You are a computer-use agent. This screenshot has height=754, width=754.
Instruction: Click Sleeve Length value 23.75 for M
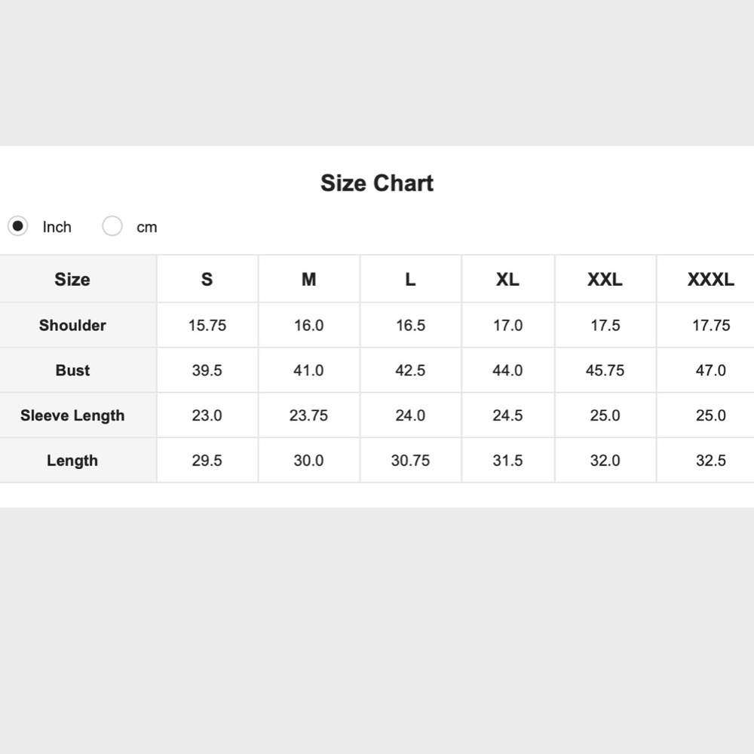[x=308, y=415]
